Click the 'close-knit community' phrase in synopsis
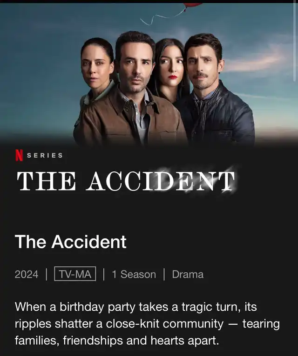 click(x=164, y=323)
